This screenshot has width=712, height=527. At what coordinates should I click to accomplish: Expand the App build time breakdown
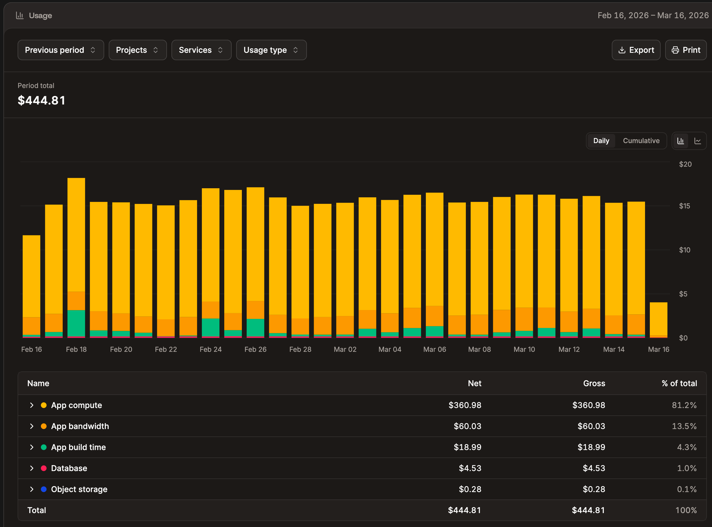[32, 447]
